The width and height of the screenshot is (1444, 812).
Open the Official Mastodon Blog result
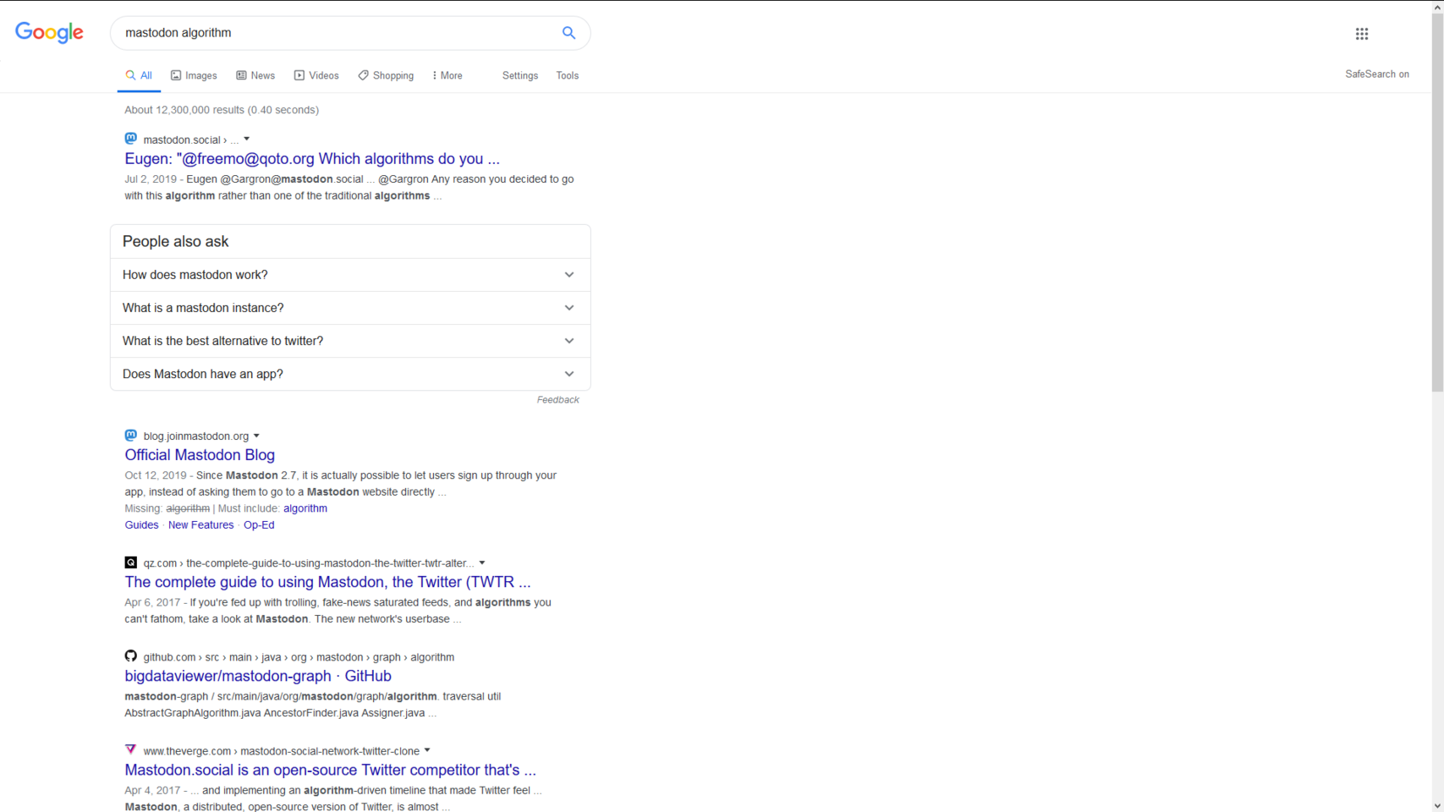click(200, 455)
